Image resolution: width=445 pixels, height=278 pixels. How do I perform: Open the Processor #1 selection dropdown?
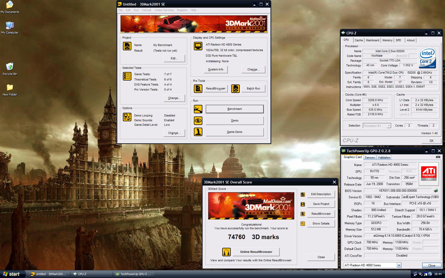(377, 126)
